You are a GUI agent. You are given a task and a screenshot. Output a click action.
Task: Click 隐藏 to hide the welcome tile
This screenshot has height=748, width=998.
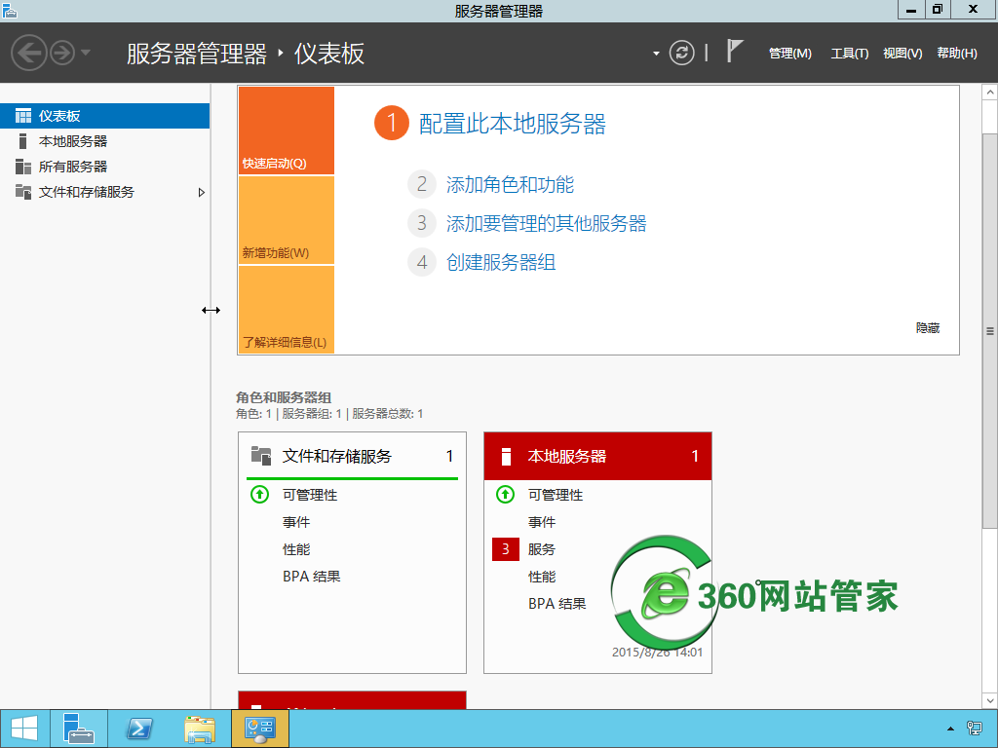[928, 327]
